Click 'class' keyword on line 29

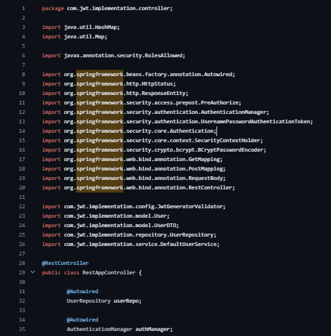(72, 272)
